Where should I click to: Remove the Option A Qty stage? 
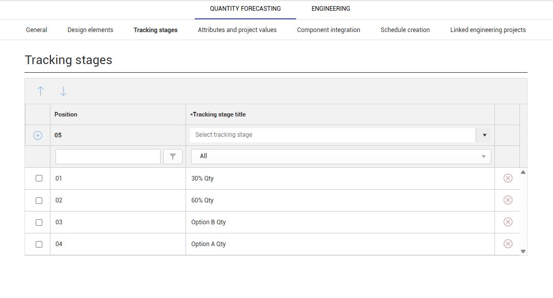[508, 244]
